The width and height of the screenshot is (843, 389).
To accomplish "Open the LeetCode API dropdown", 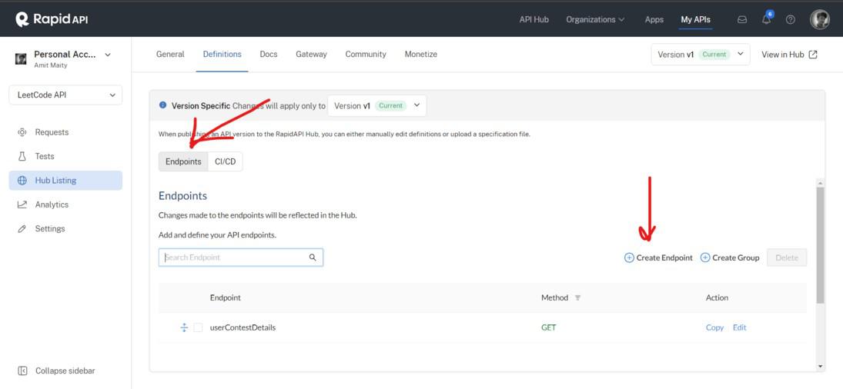I will tap(65, 95).
